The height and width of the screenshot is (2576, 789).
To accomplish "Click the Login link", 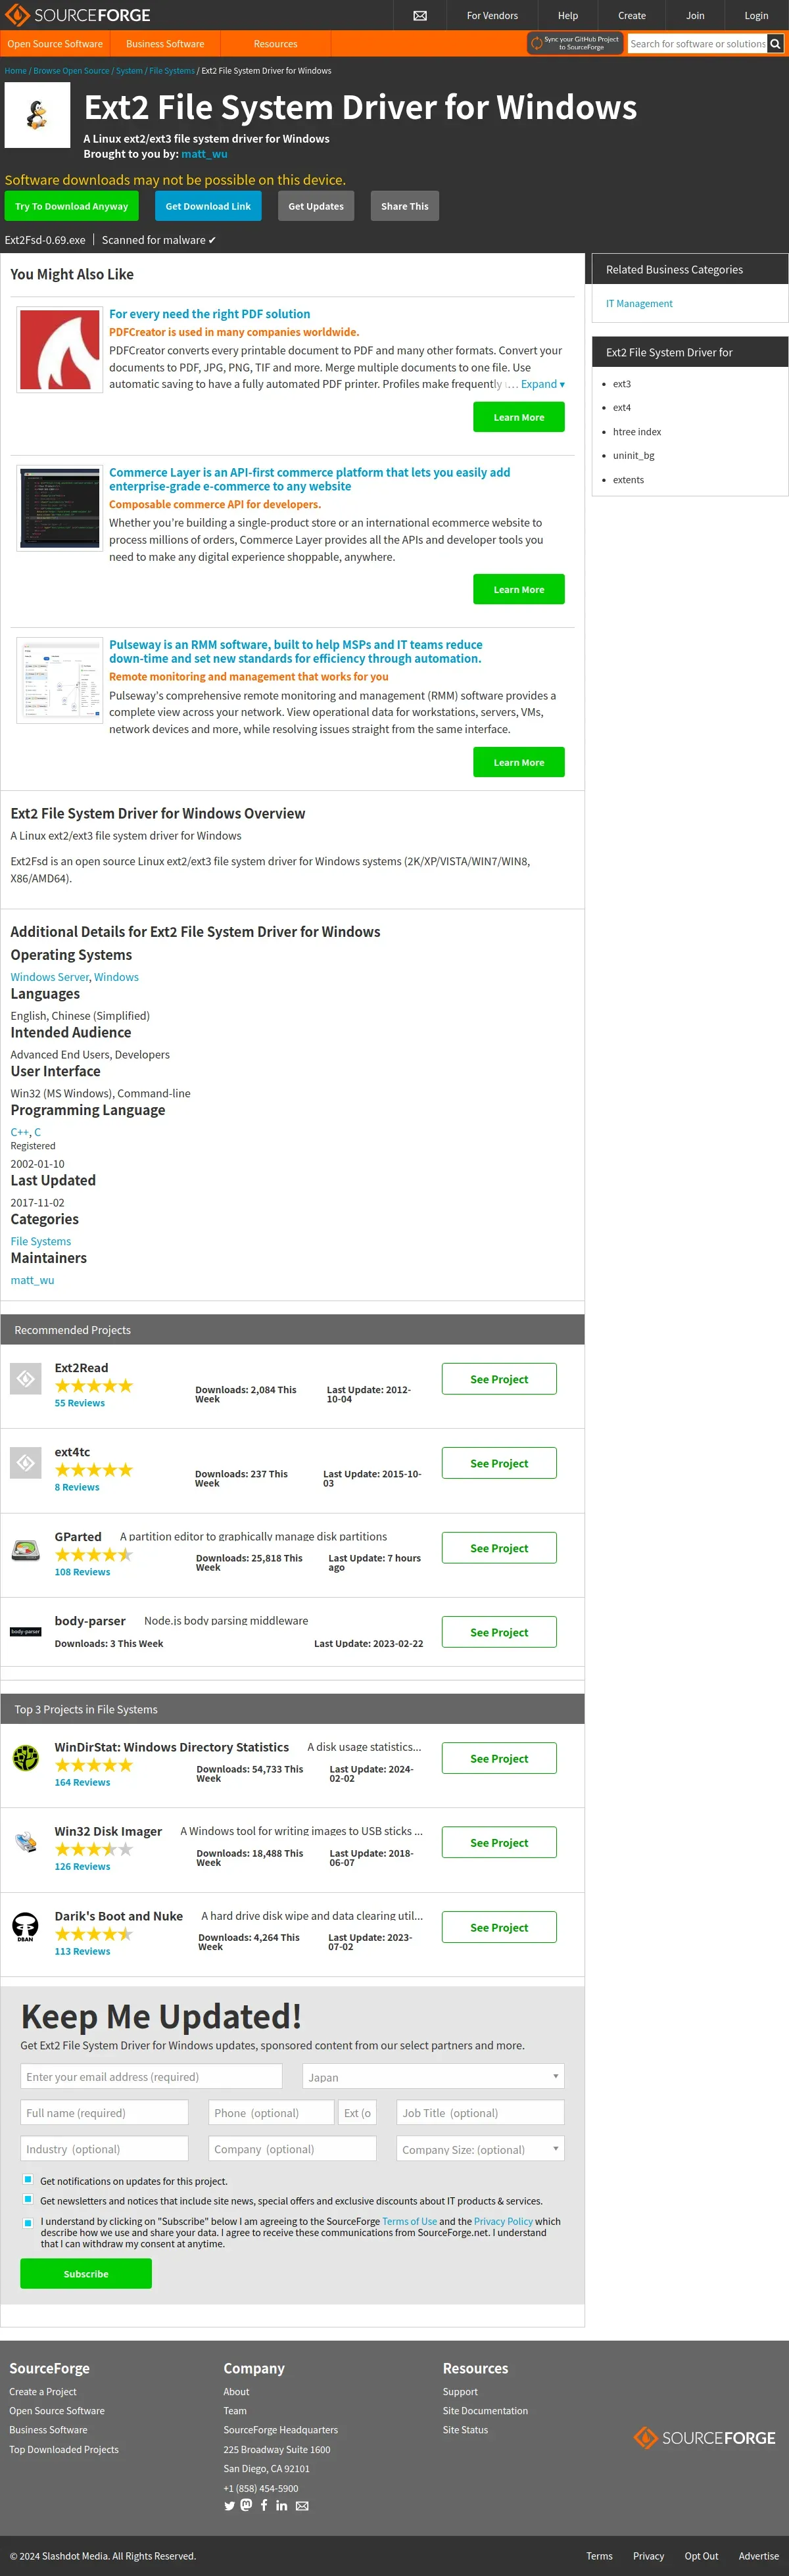I will click(756, 15).
